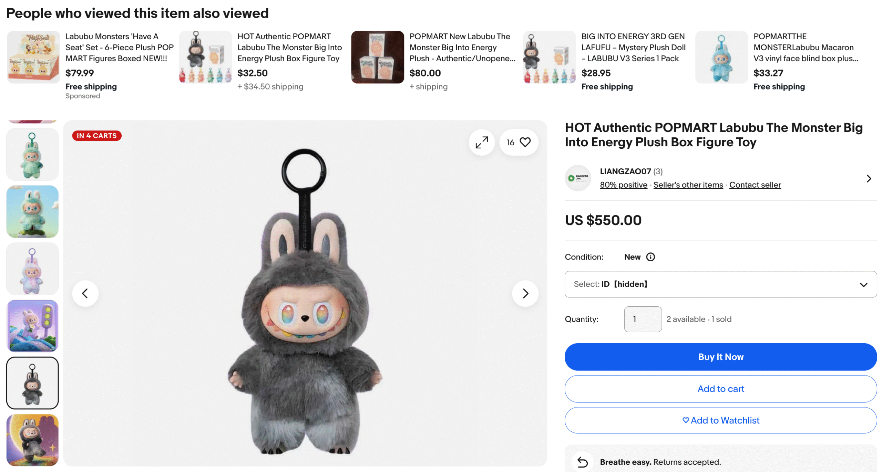Image resolution: width=882 pixels, height=472 pixels.
Task: Click the quantity input field
Action: [x=642, y=319]
